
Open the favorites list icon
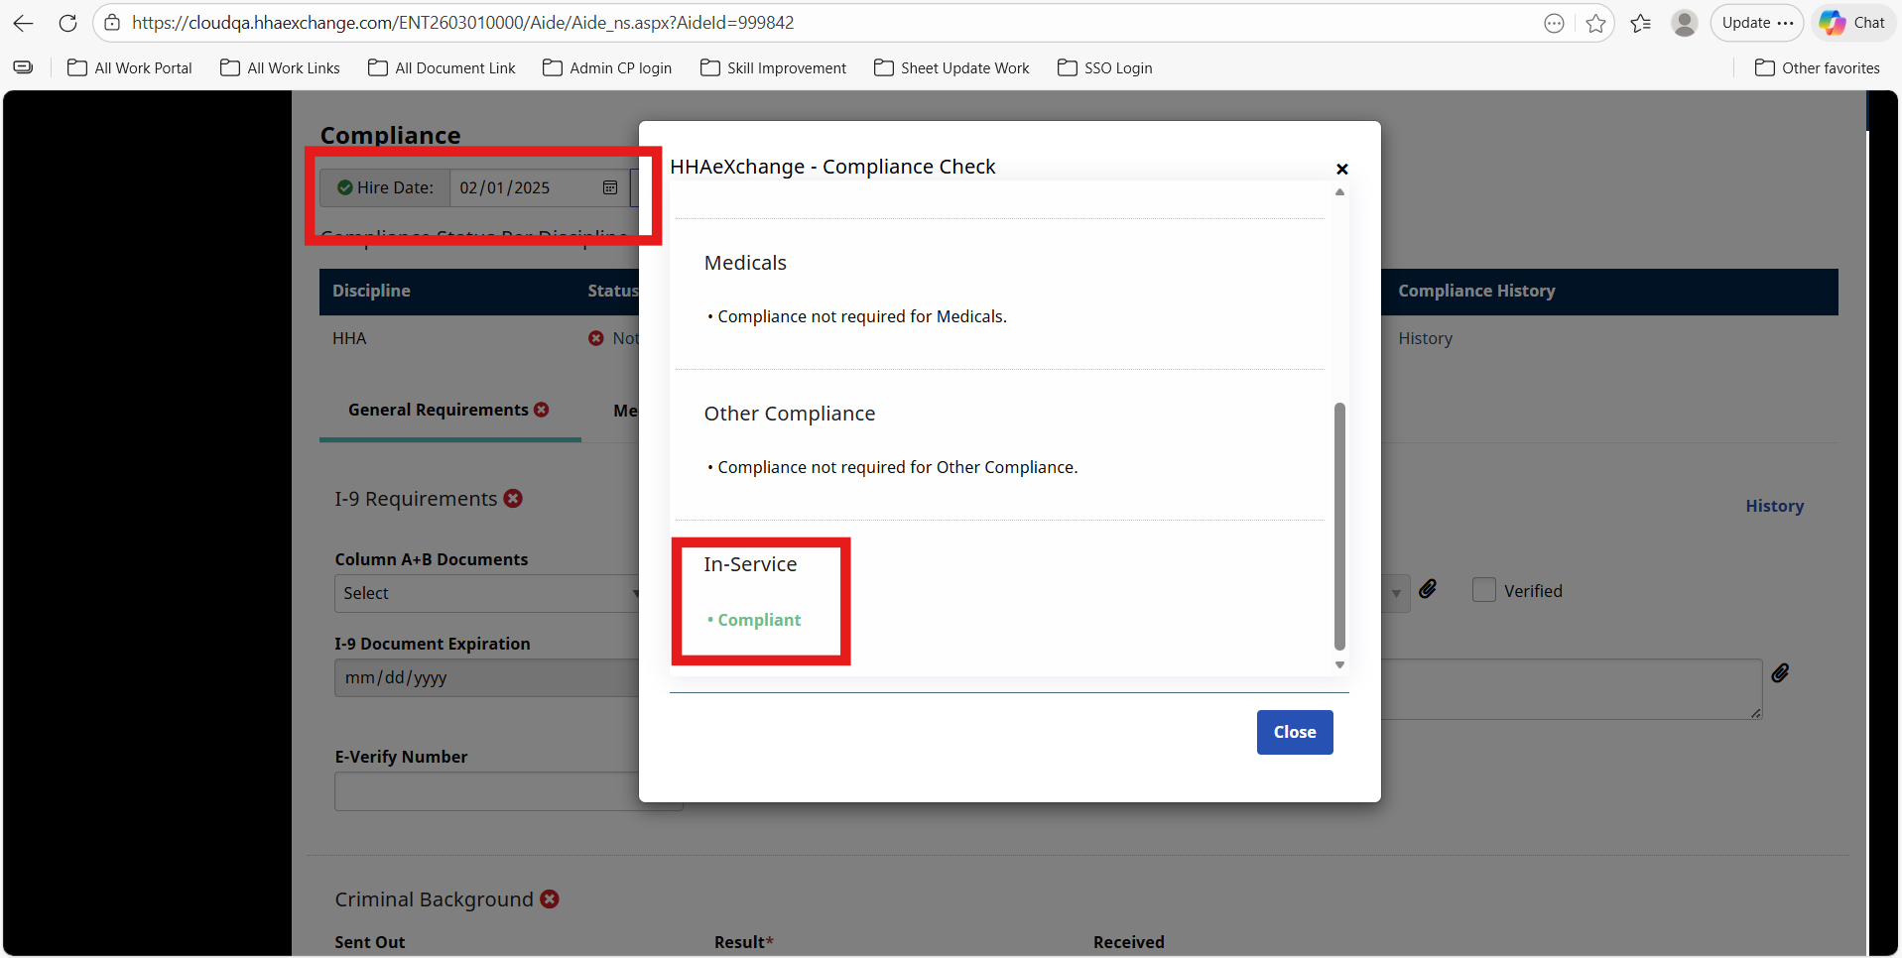(1640, 23)
